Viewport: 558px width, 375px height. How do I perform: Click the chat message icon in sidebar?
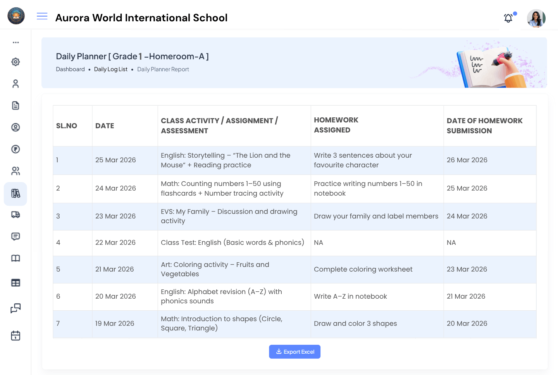click(15, 236)
